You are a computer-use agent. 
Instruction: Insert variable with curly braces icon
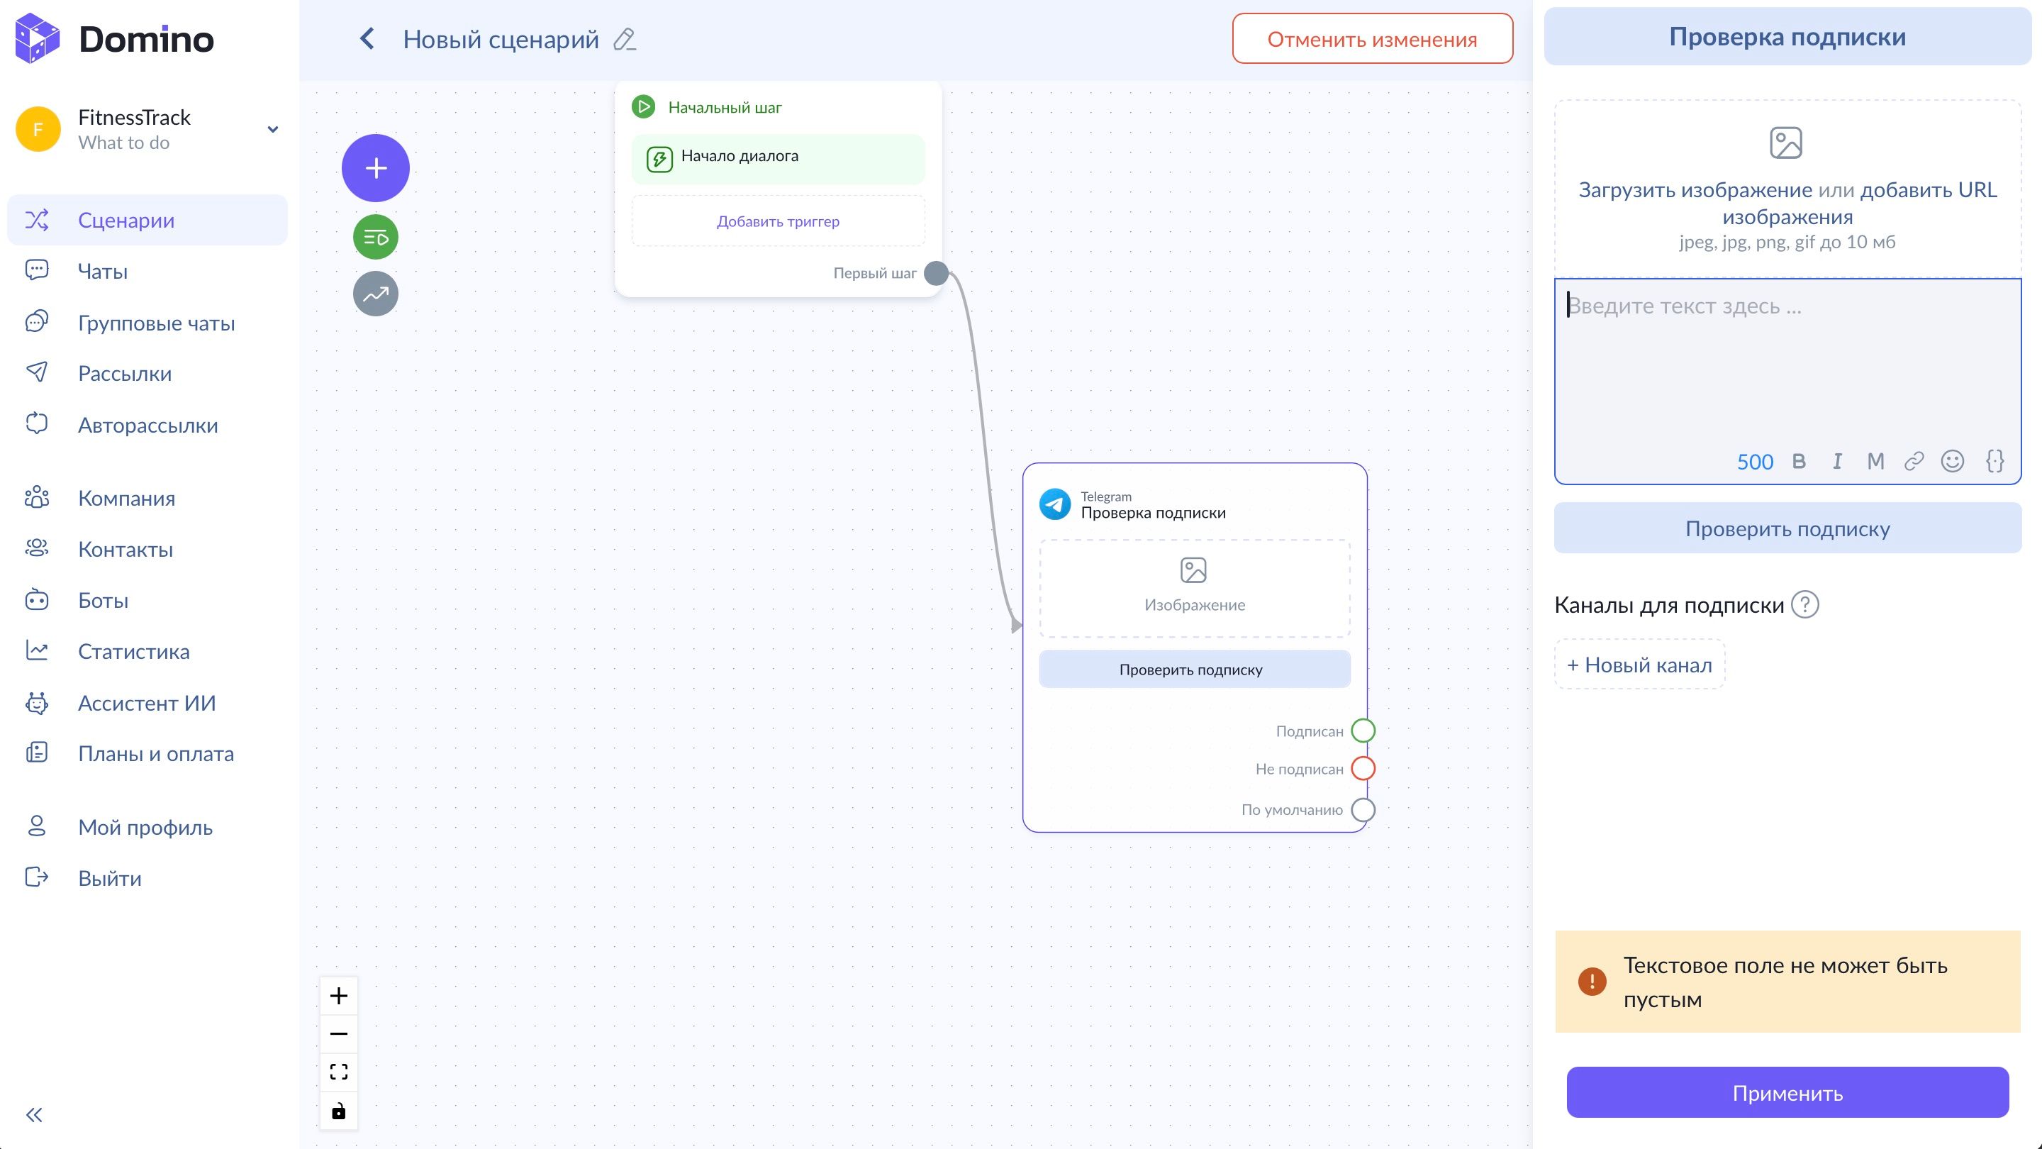1994,461
